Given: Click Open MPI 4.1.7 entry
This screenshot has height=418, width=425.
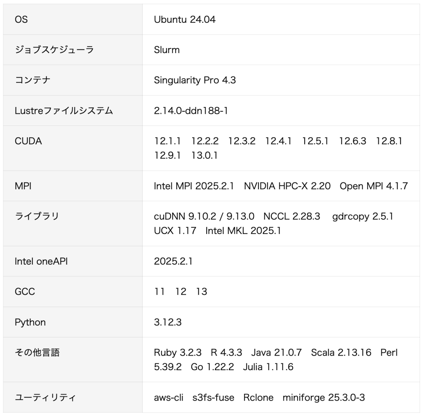Looking at the screenshot, I should (374, 186).
